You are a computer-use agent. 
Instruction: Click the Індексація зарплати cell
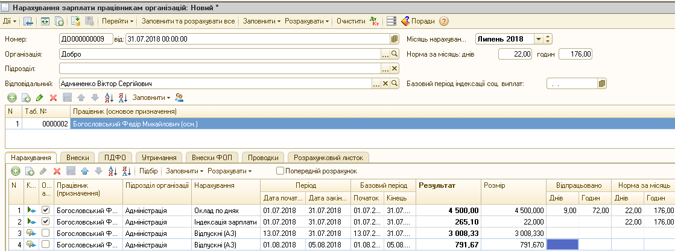tap(226, 222)
